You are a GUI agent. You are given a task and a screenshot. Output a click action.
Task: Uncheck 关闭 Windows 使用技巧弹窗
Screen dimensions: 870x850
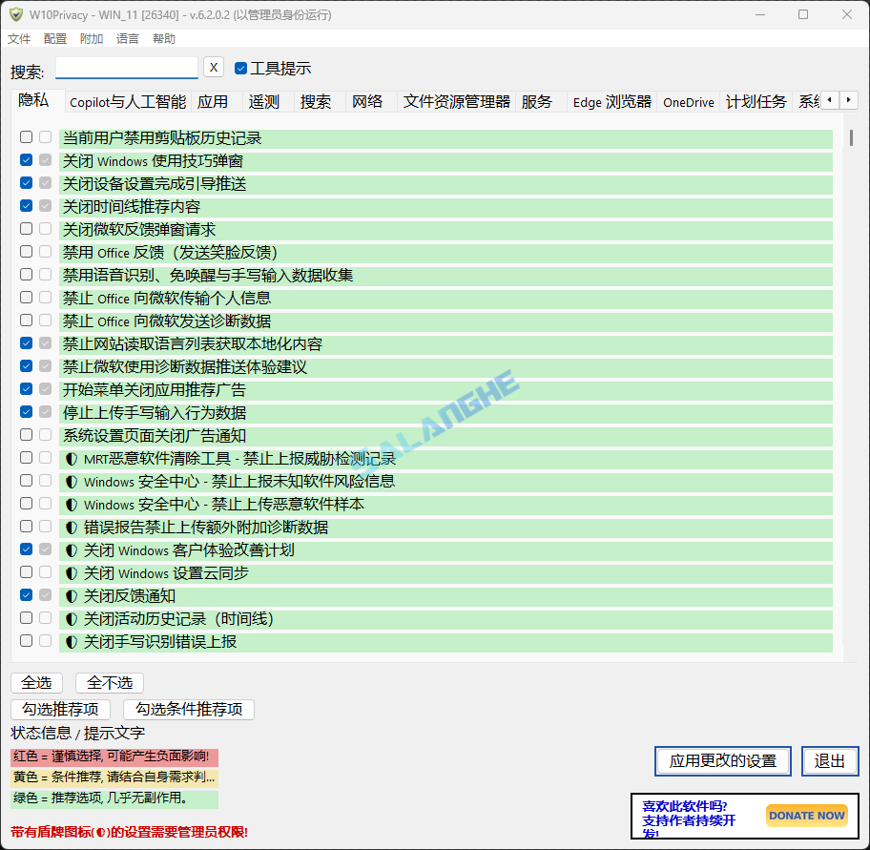coord(26,159)
